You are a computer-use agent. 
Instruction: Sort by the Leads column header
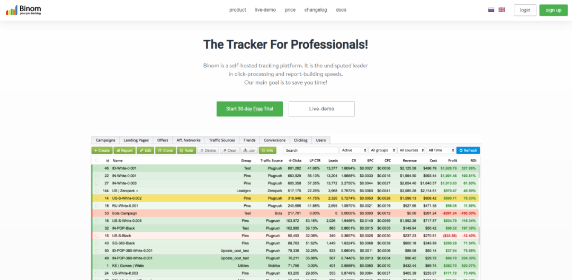click(x=333, y=160)
